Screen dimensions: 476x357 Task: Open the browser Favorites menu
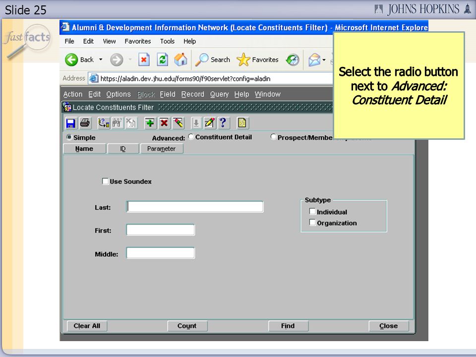[x=138, y=41]
